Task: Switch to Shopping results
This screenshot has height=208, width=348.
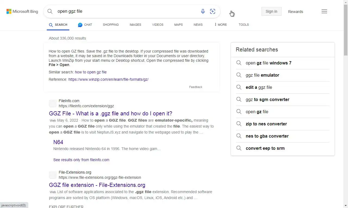Action: point(111,25)
